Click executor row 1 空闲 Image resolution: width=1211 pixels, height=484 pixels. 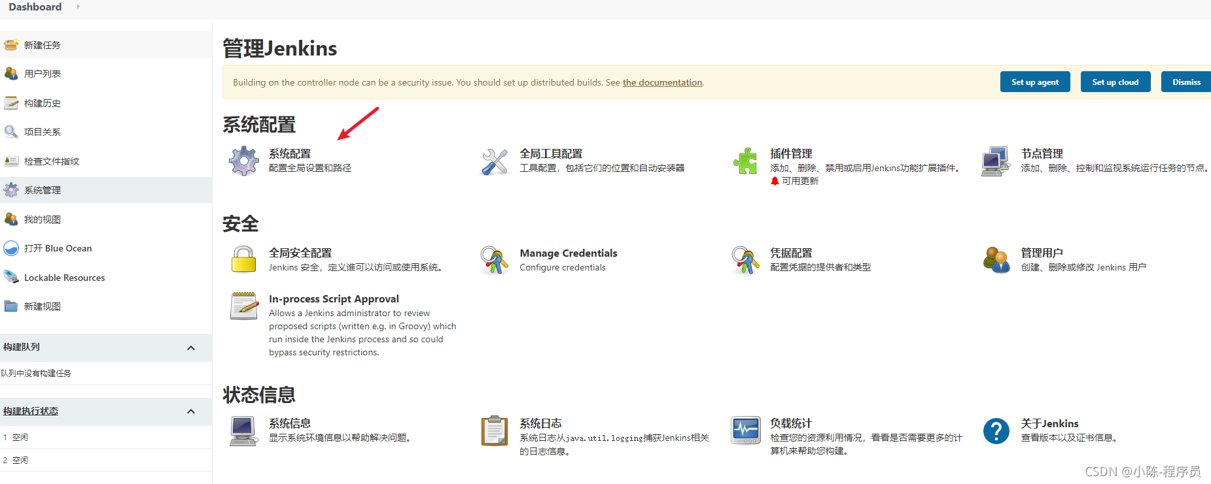click(x=106, y=438)
